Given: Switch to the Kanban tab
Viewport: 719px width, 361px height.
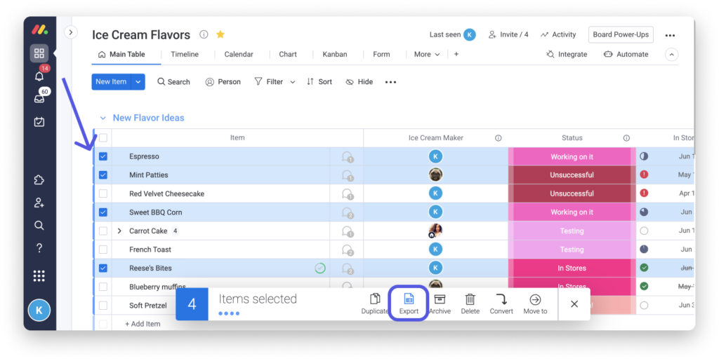Looking at the screenshot, I should (334, 54).
